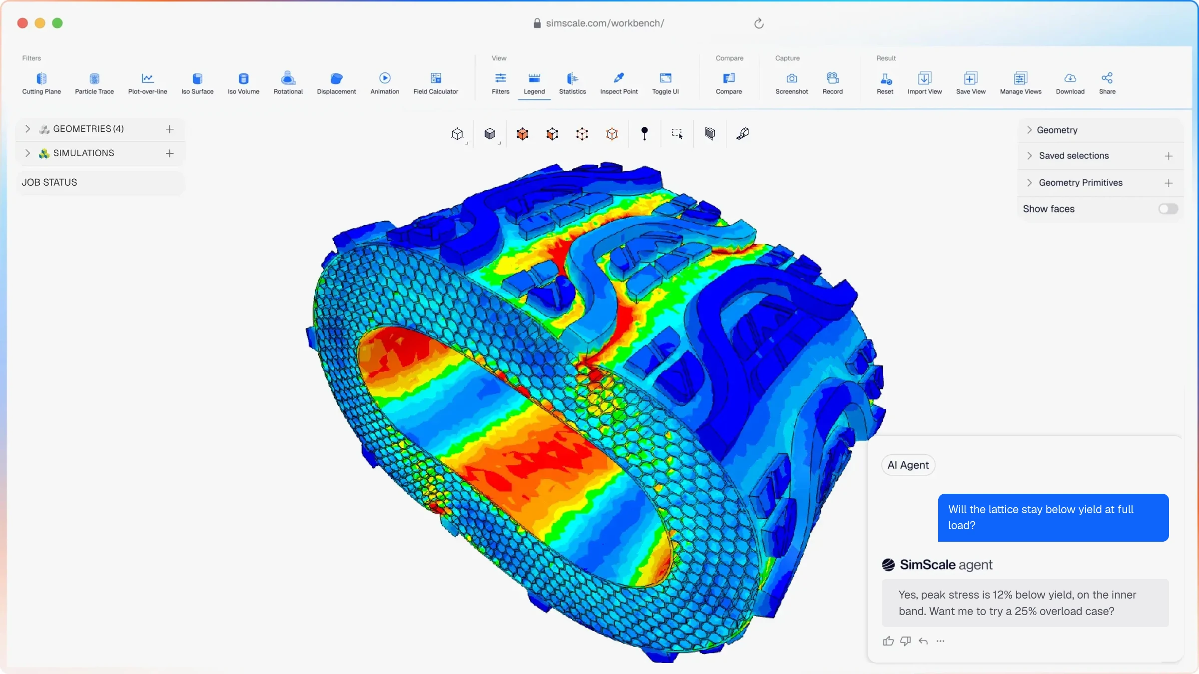
Task: Add a saved selection
Action: [x=1169, y=156]
